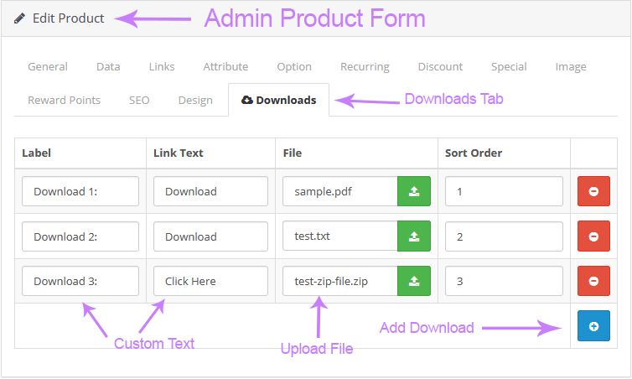The height and width of the screenshot is (379, 632).
Task: Edit the 'Download 2:' label field
Action: [80, 236]
